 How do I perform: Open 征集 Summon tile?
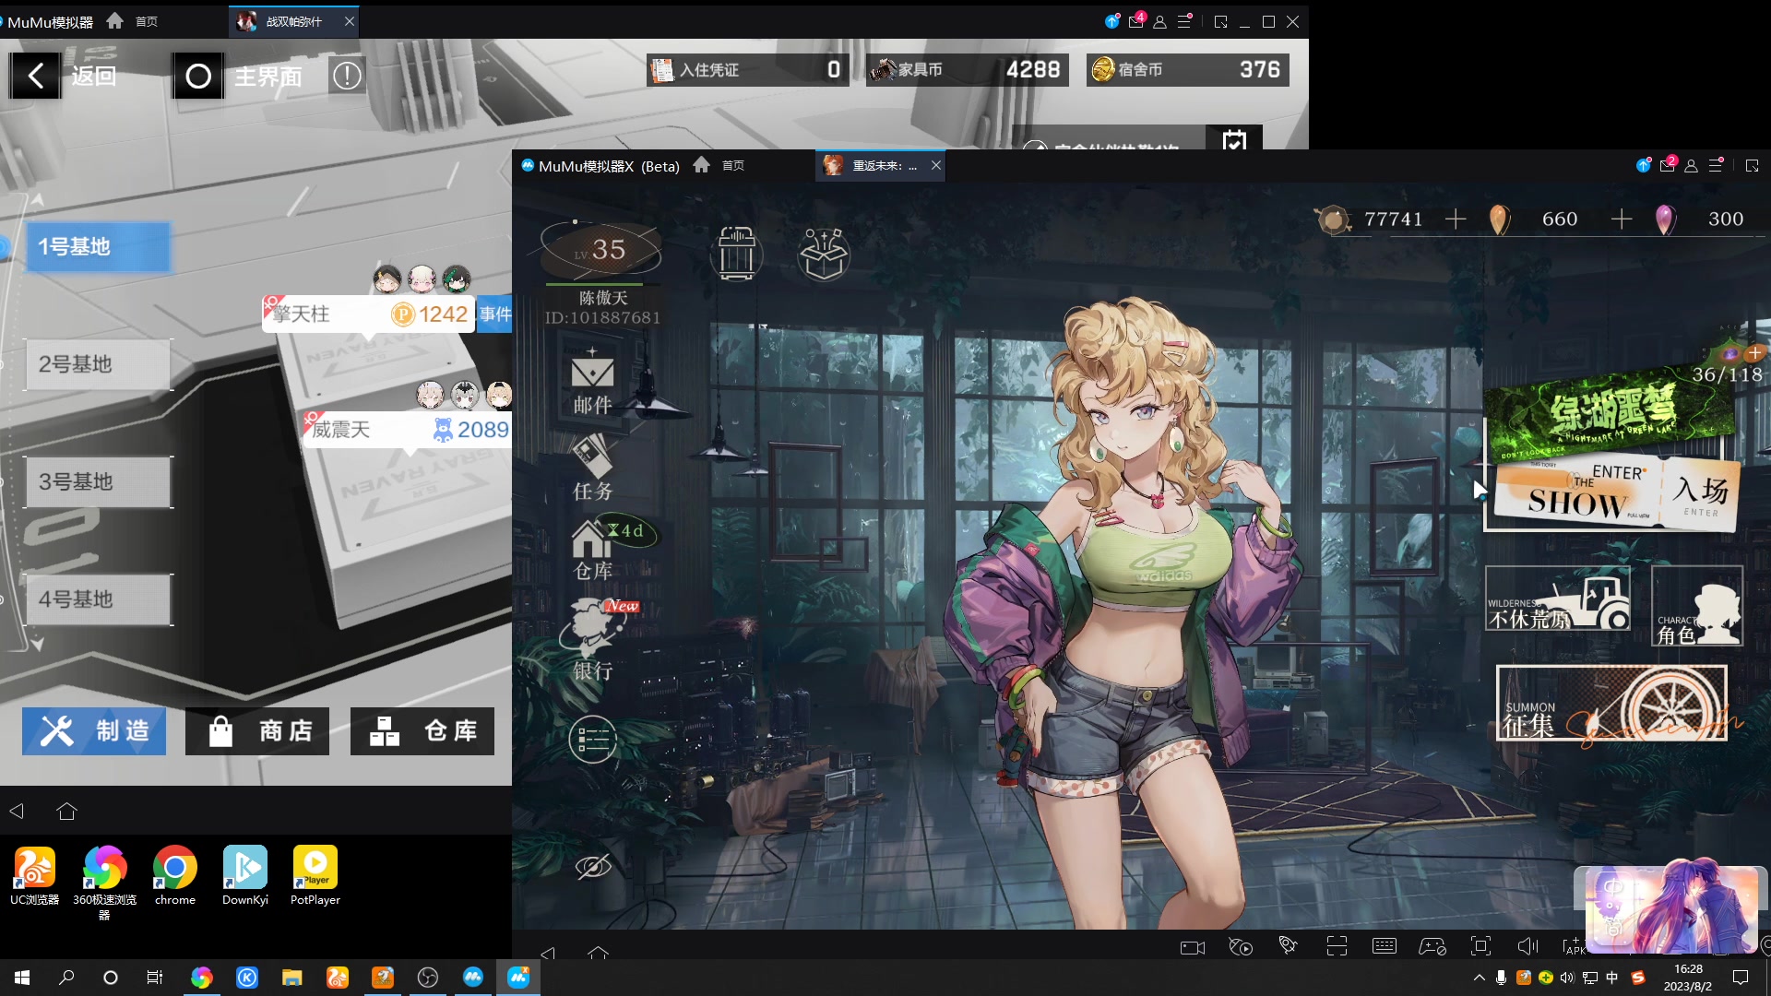[x=1611, y=703]
